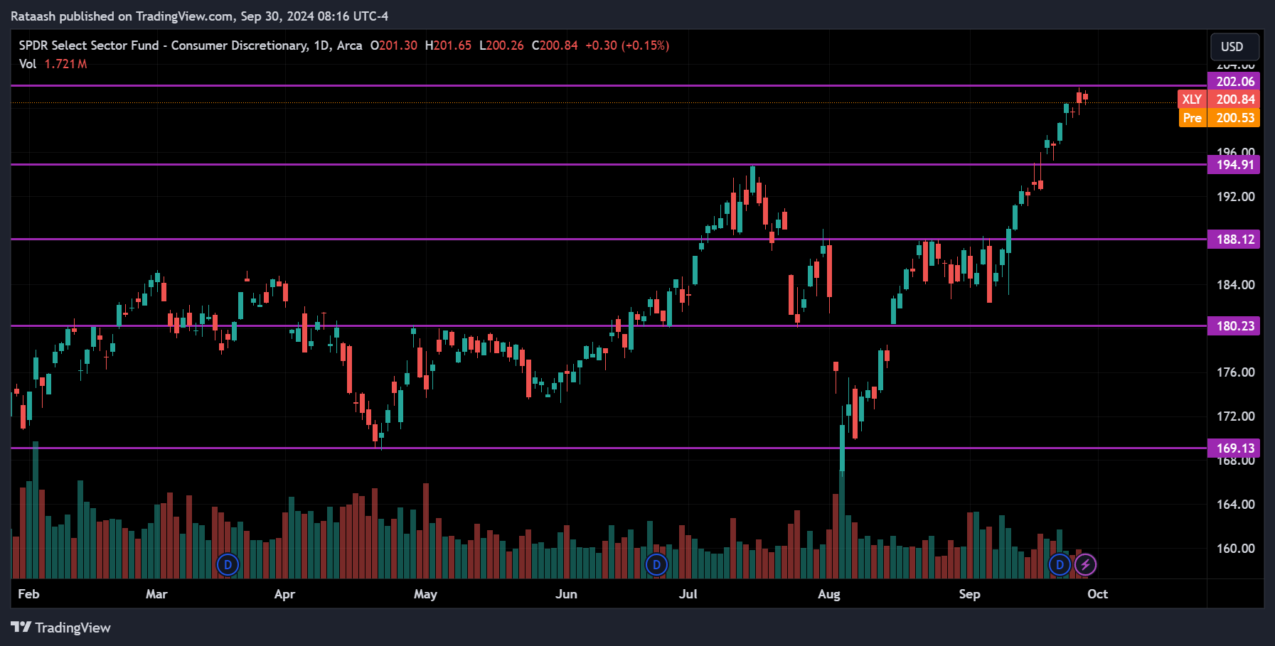Click the Sep label on time axis
The height and width of the screenshot is (646, 1275).
pyautogui.click(x=969, y=594)
